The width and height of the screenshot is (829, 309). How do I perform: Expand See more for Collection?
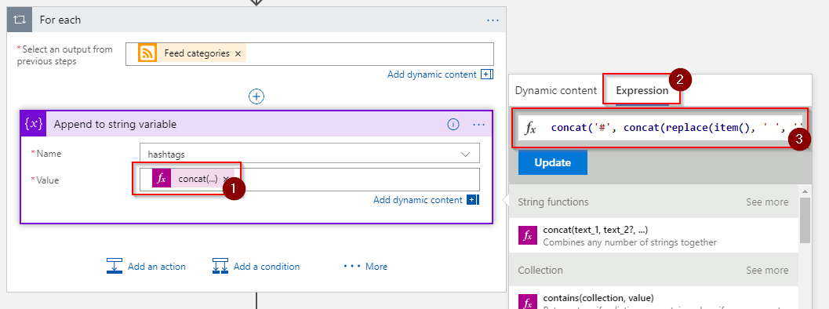[767, 271]
